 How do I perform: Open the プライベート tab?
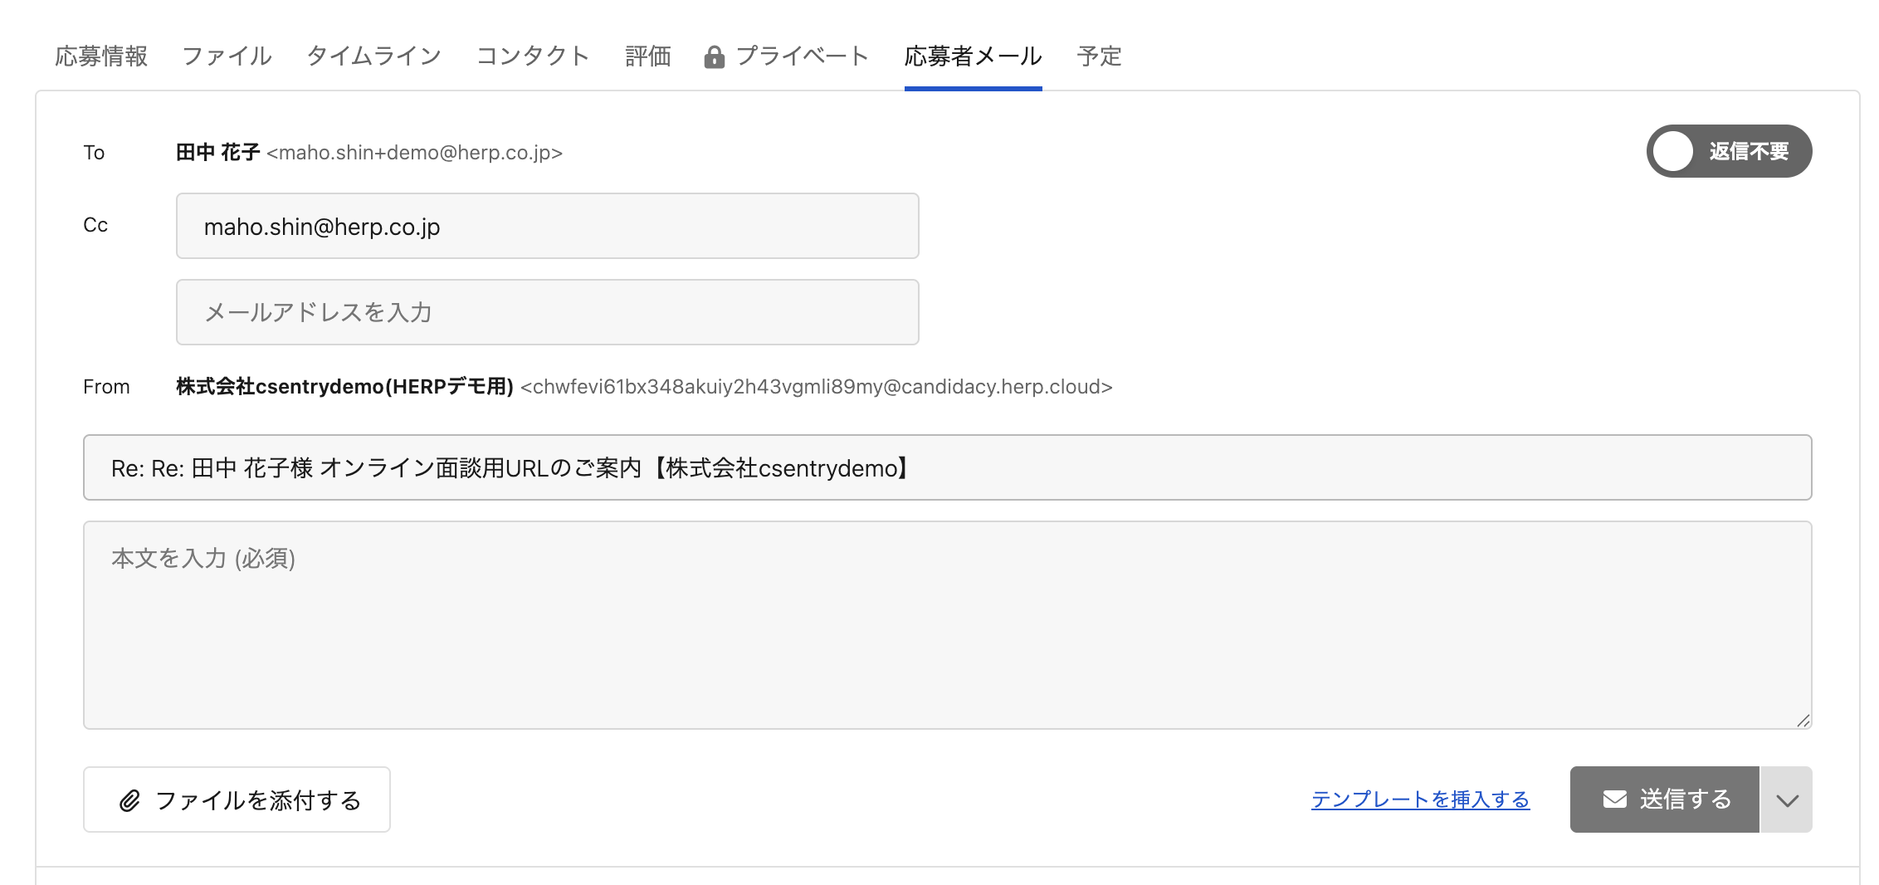tap(802, 56)
